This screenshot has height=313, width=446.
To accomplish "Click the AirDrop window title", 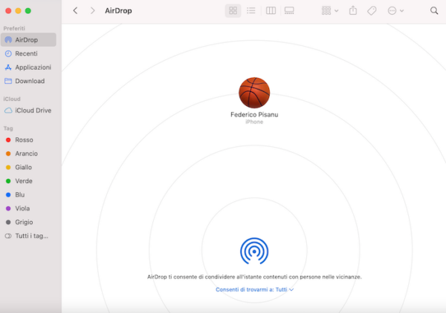I will 118,11.
